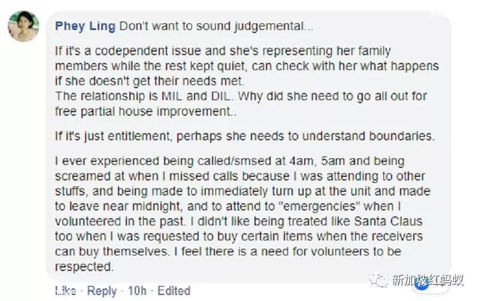This screenshot has height=301, width=479.
Task: Click the Phey Ling name link
Action: point(85,26)
